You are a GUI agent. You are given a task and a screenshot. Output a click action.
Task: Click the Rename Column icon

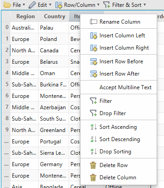[x=94, y=22]
